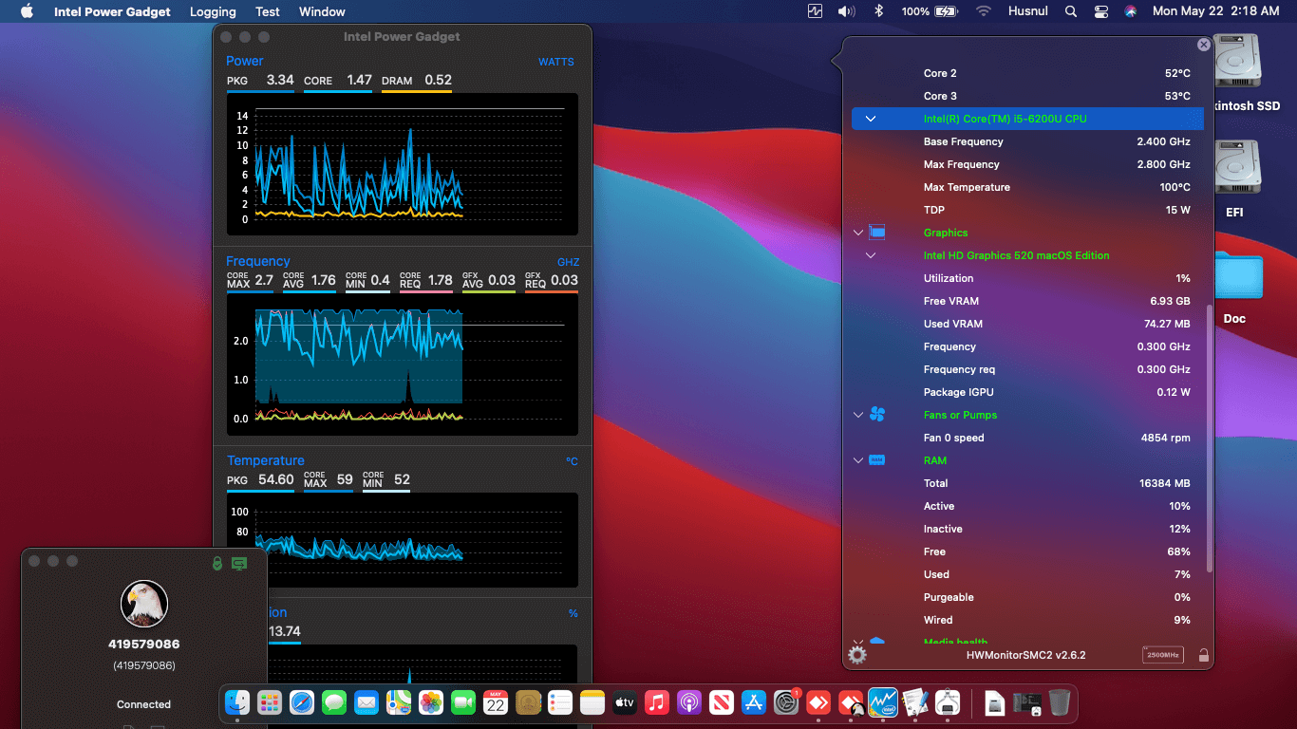Screen dimensions: 1297x729
Task: Collapse the Graphics section
Action: click(858, 233)
